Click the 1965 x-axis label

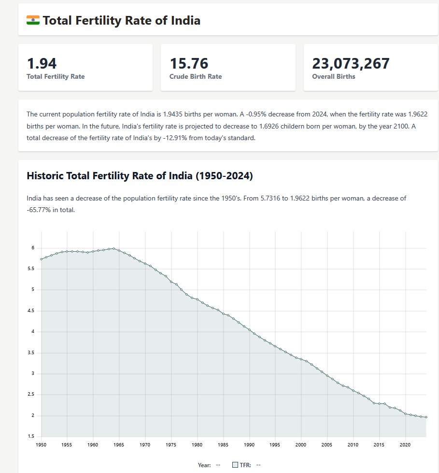[119, 444]
